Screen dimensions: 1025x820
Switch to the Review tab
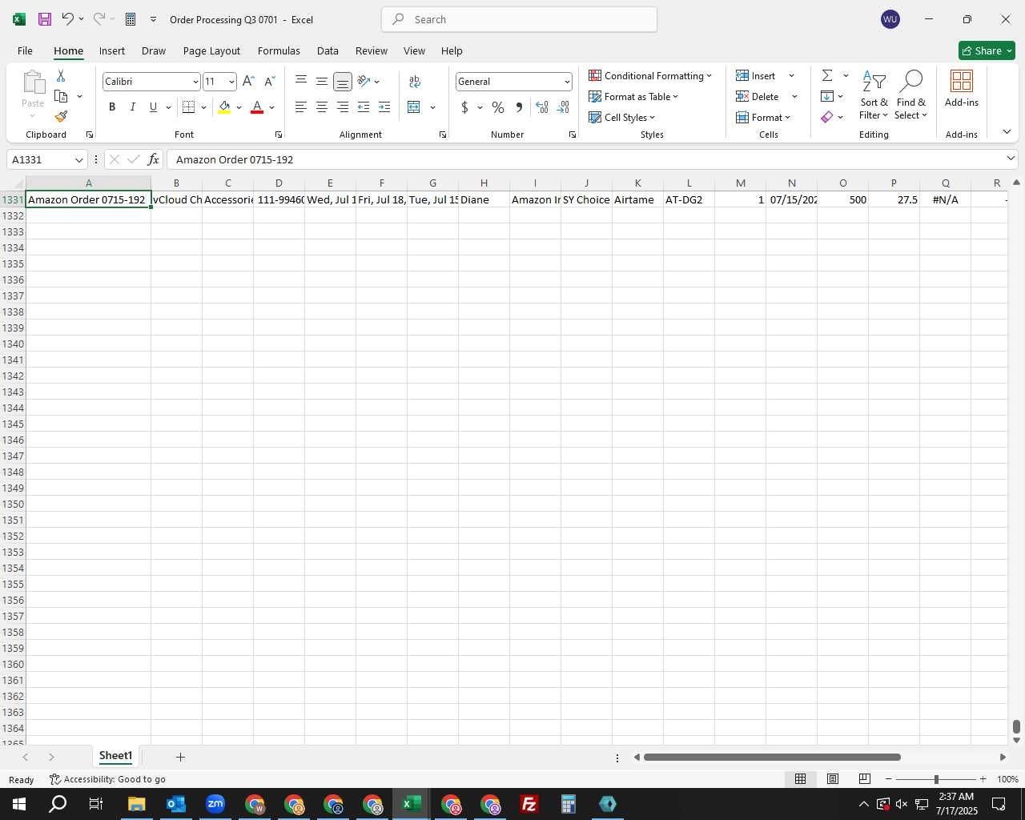point(372,50)
